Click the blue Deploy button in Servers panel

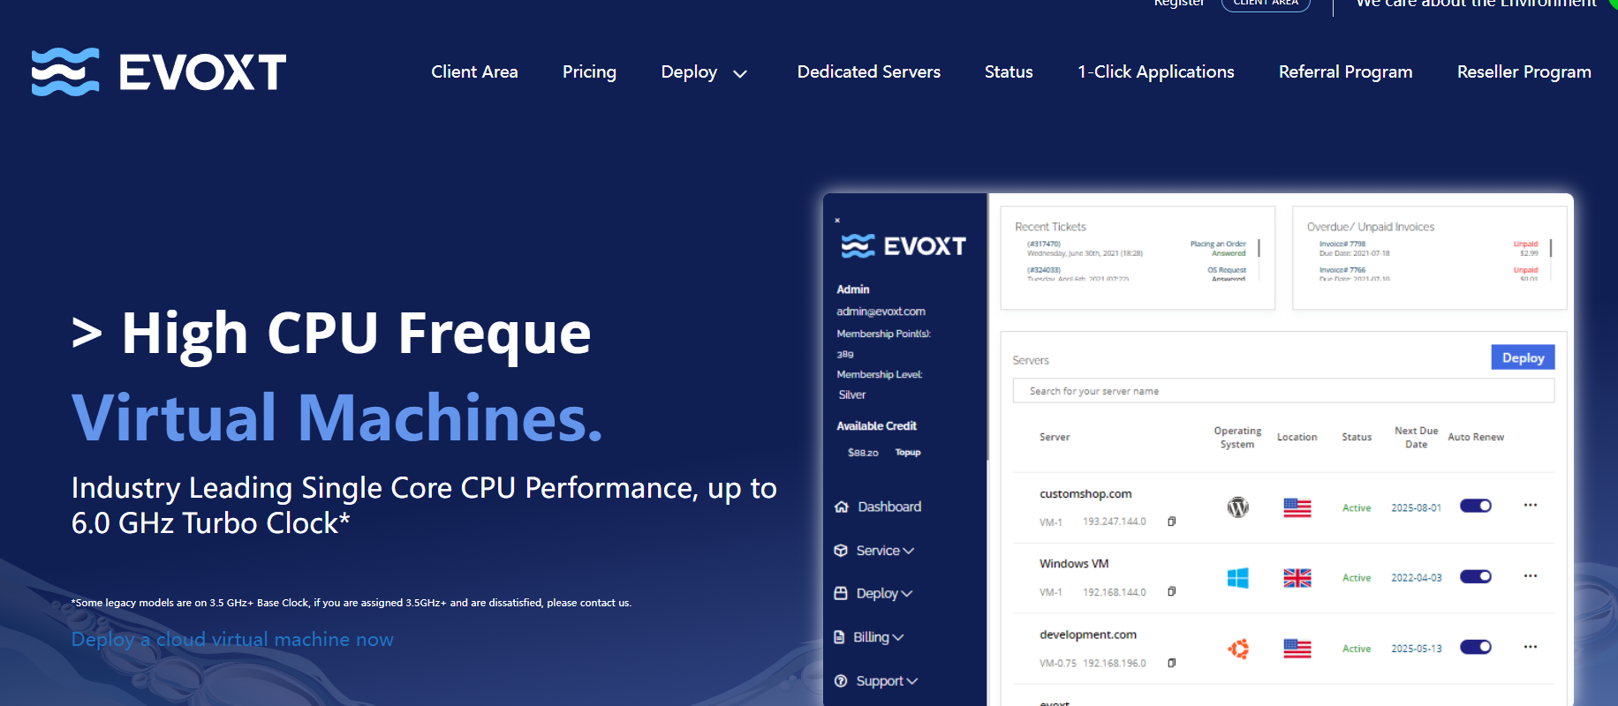pyautogui.click(x=1523, y=357)
